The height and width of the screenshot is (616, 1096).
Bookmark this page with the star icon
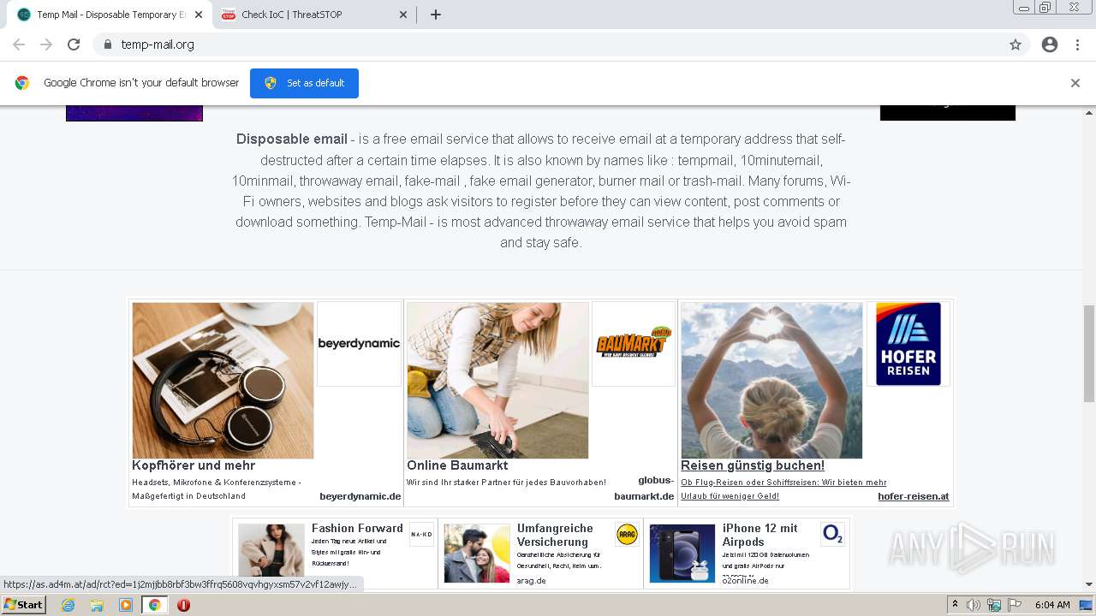point(1016,44)
